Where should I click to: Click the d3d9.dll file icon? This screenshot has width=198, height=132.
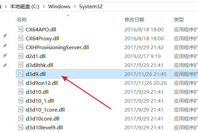pos(21,74)
